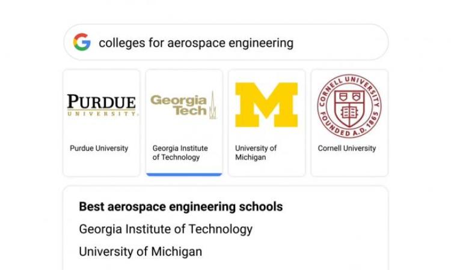Select the Cornell University card label

(x=346, y=148)
